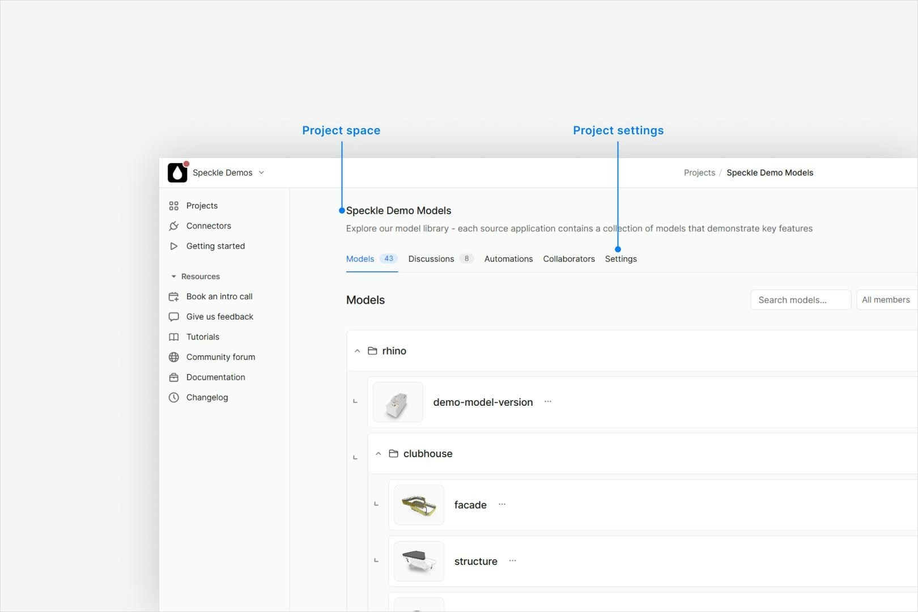Click the Speckle logo icon
The height and width of the screenshot is (612, 918).
[x=177, y=173]
